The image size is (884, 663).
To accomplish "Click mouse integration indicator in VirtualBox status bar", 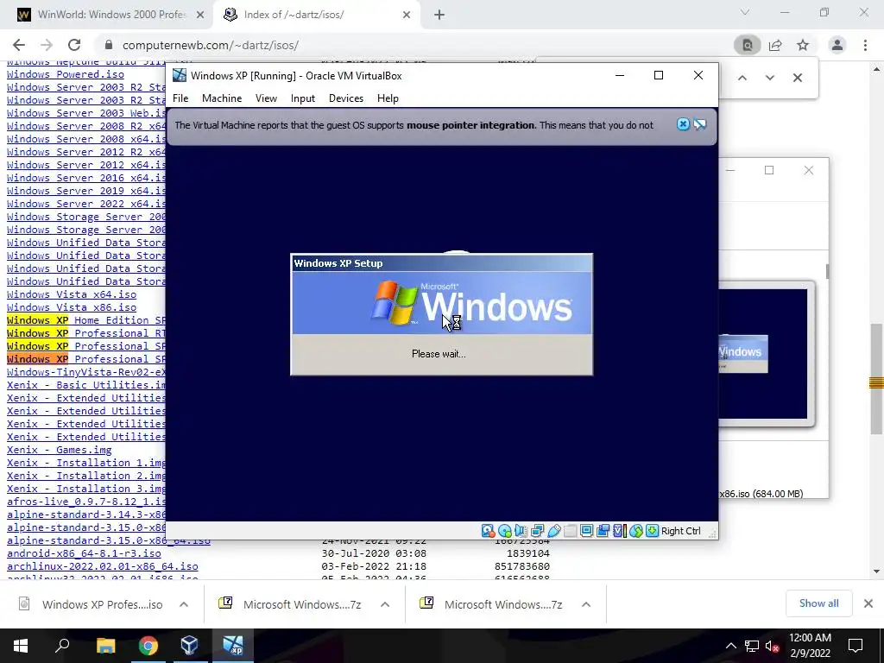I will [636, 531].
